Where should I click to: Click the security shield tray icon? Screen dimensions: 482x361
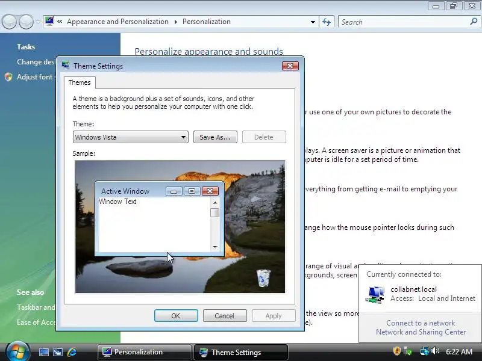coord(397,351)
